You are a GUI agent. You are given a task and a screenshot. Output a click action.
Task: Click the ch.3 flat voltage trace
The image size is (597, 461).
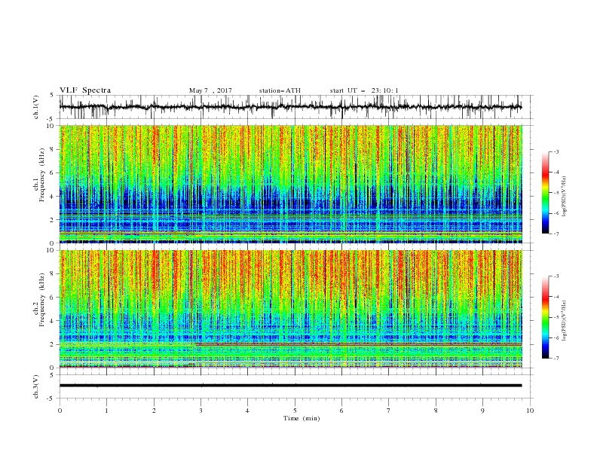tap(290, 386)
